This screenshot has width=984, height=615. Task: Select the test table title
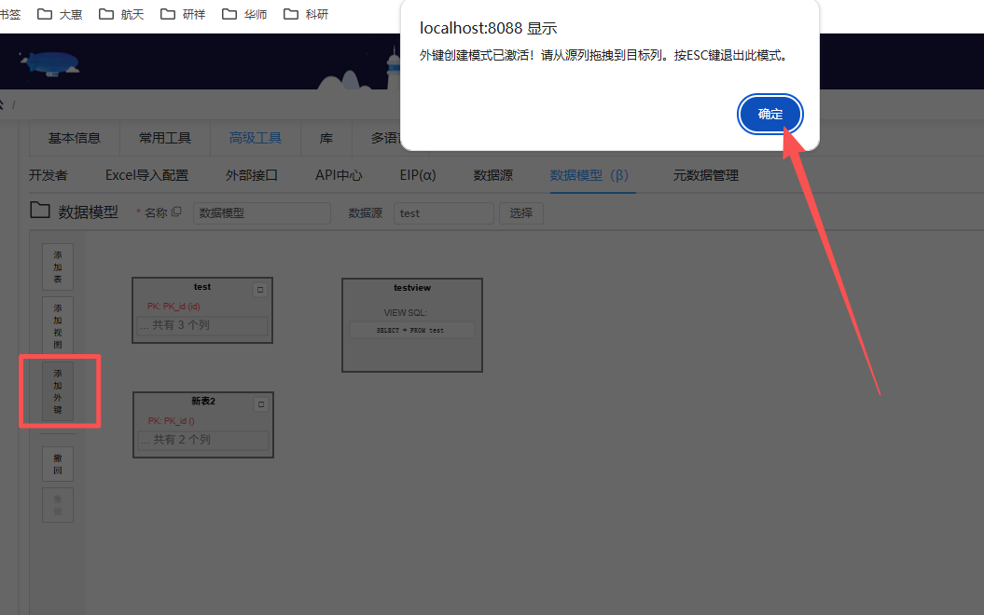coord(202,286)
